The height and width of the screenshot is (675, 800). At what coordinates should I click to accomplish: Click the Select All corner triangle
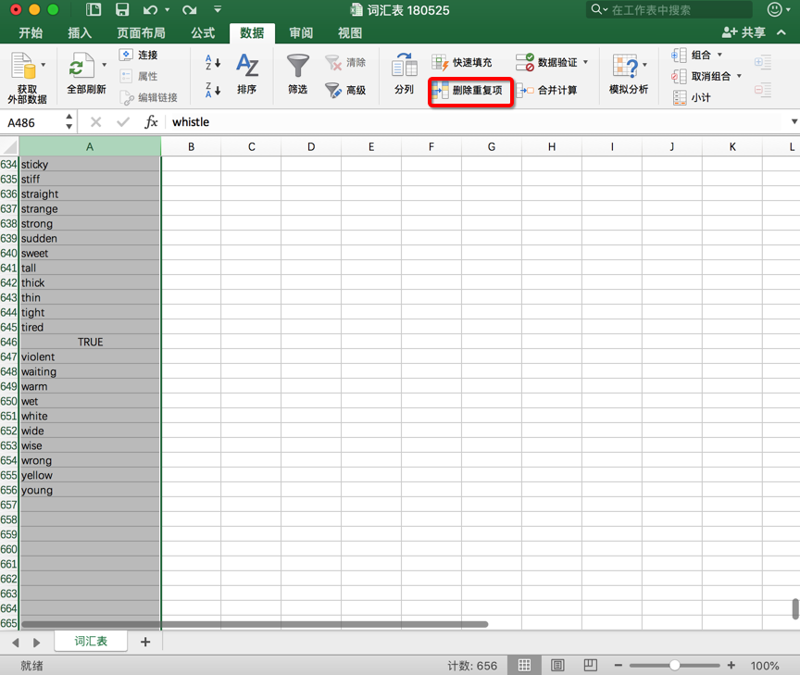click(9, 147)
